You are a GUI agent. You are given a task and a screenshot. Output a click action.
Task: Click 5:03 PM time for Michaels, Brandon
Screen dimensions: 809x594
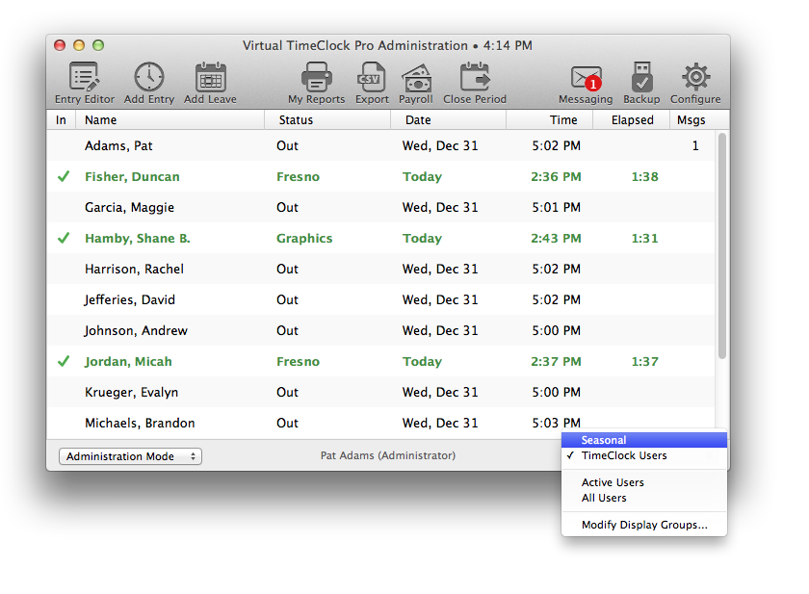coord(557,424)
